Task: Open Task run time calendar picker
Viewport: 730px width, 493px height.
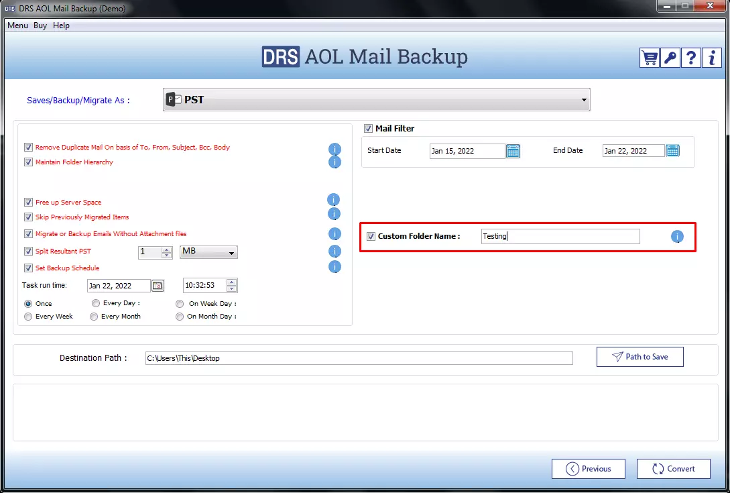Action: 158,286
